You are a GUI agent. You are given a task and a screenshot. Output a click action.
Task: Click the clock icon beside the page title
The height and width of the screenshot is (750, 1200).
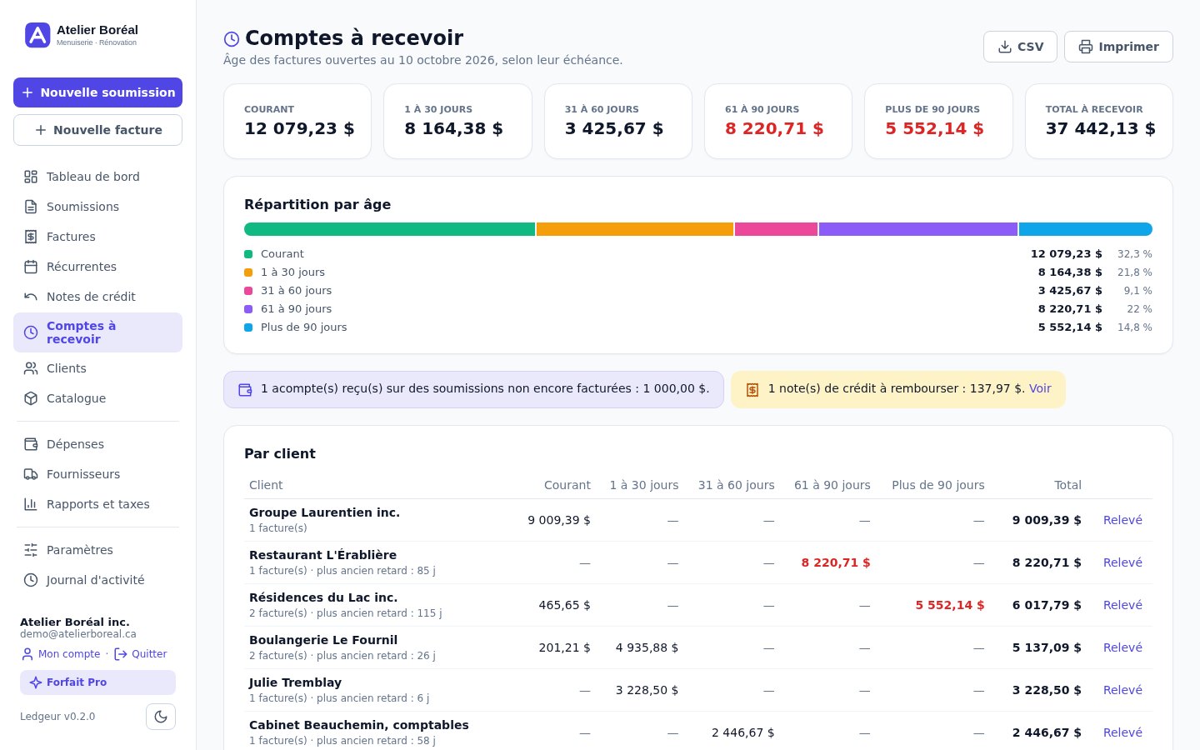pyautogui.click(x=232, y=39)
